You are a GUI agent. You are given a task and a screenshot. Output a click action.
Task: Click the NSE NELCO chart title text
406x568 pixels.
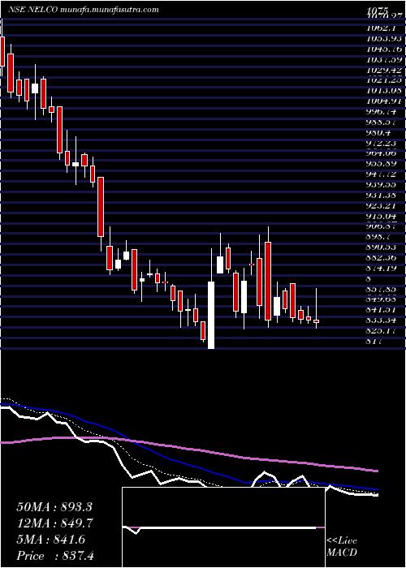click(x=84, y=10)
